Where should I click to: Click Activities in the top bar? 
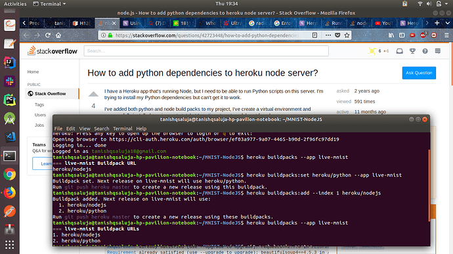point(14,4)
